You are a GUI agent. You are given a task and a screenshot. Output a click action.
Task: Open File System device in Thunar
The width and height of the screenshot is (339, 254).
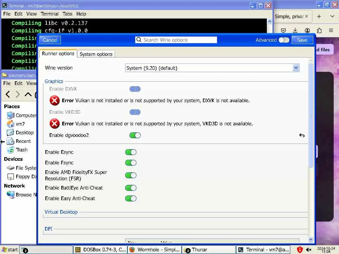(x=21, y=168)
